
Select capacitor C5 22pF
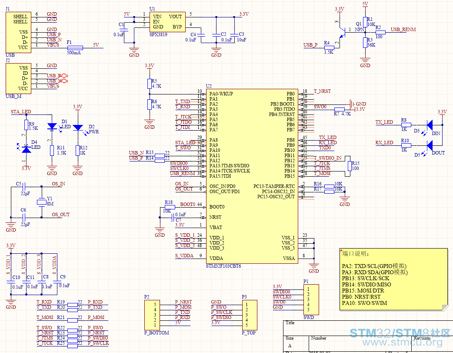pos(23,187)
